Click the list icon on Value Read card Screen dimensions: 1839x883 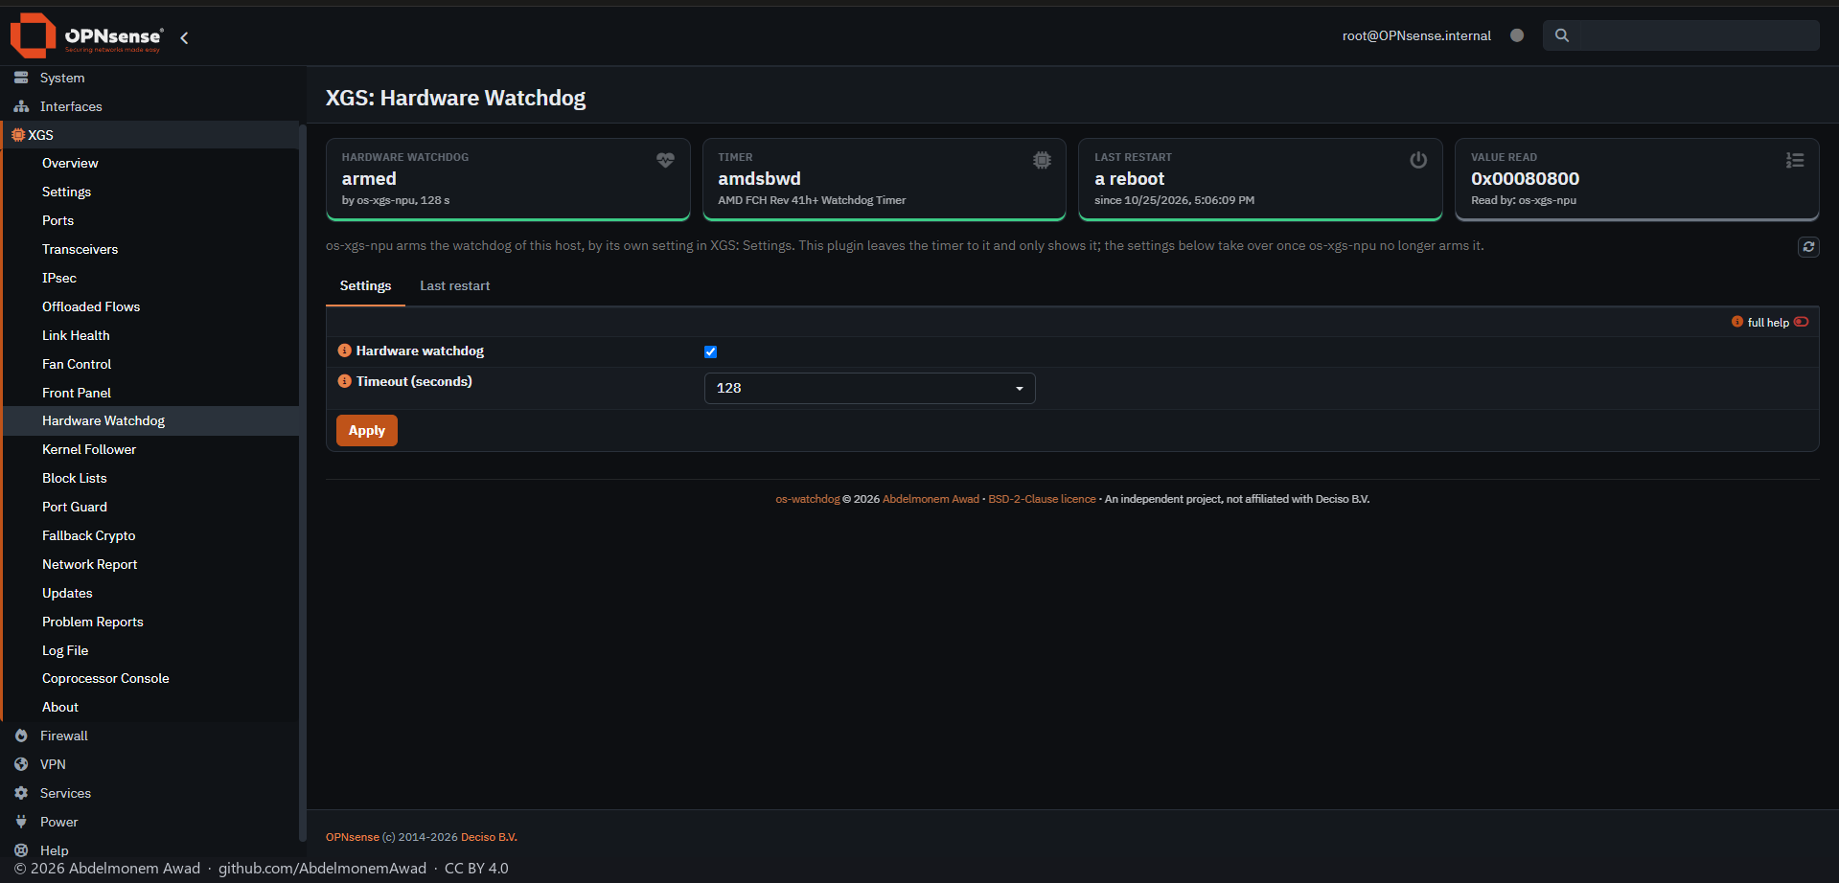1795,160
